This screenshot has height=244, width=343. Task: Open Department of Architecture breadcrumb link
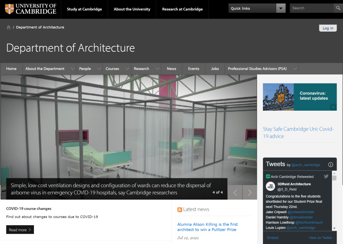click(x=40, y=27)
